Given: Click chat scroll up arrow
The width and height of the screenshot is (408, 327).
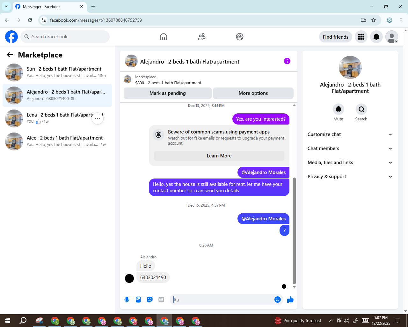Looking at the screenshot, I should (x=294, y=105).
